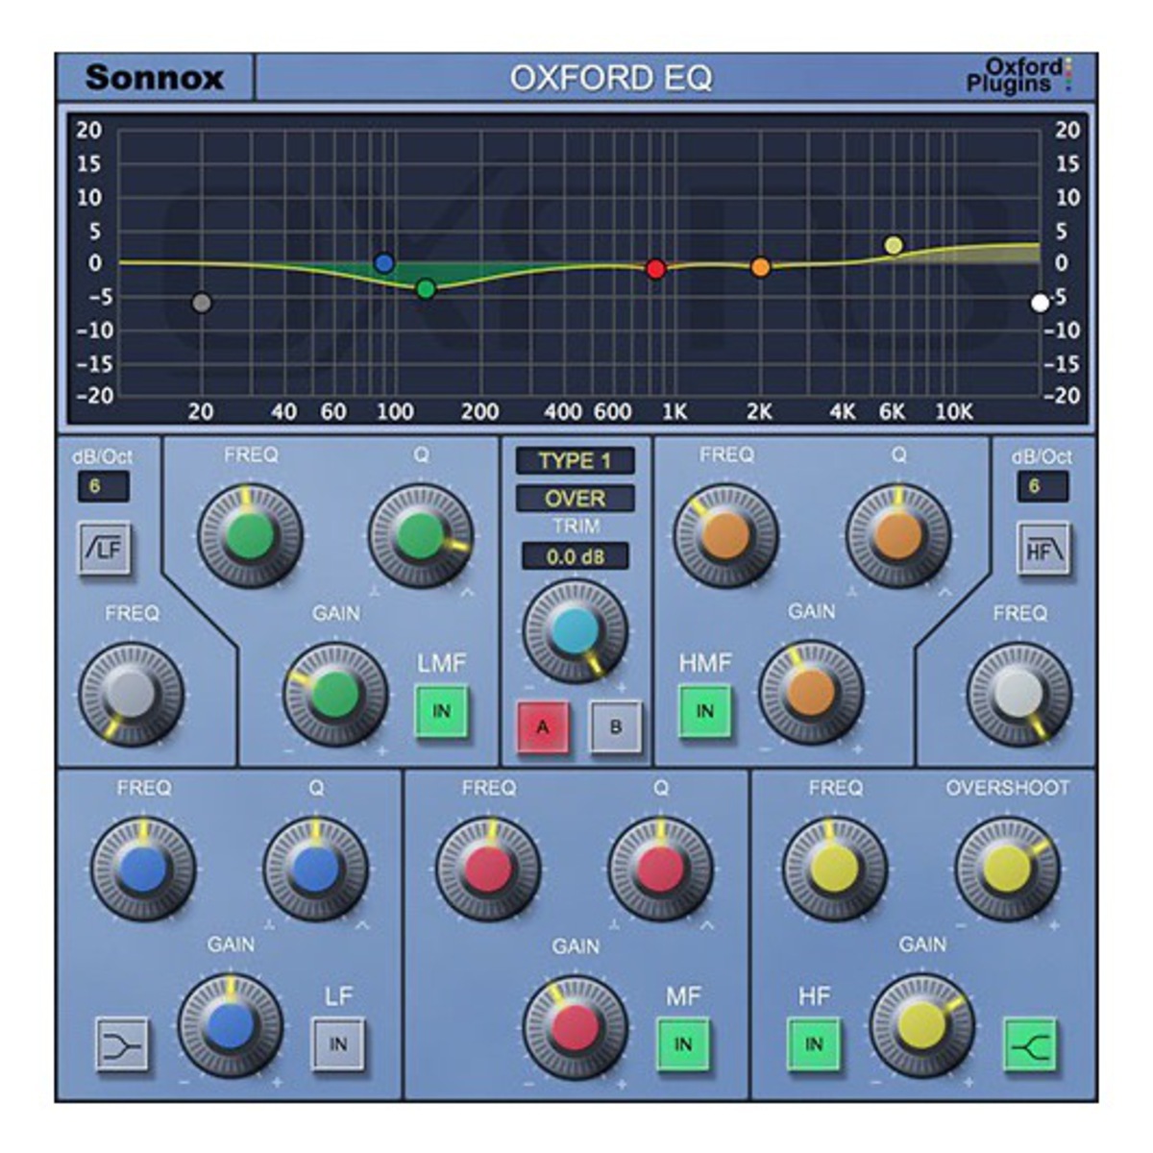1153x1153 pixels.
Task: Click the grey low-cut filter FREQ knob
Action: pyautogui.click(x=131, y=694)
